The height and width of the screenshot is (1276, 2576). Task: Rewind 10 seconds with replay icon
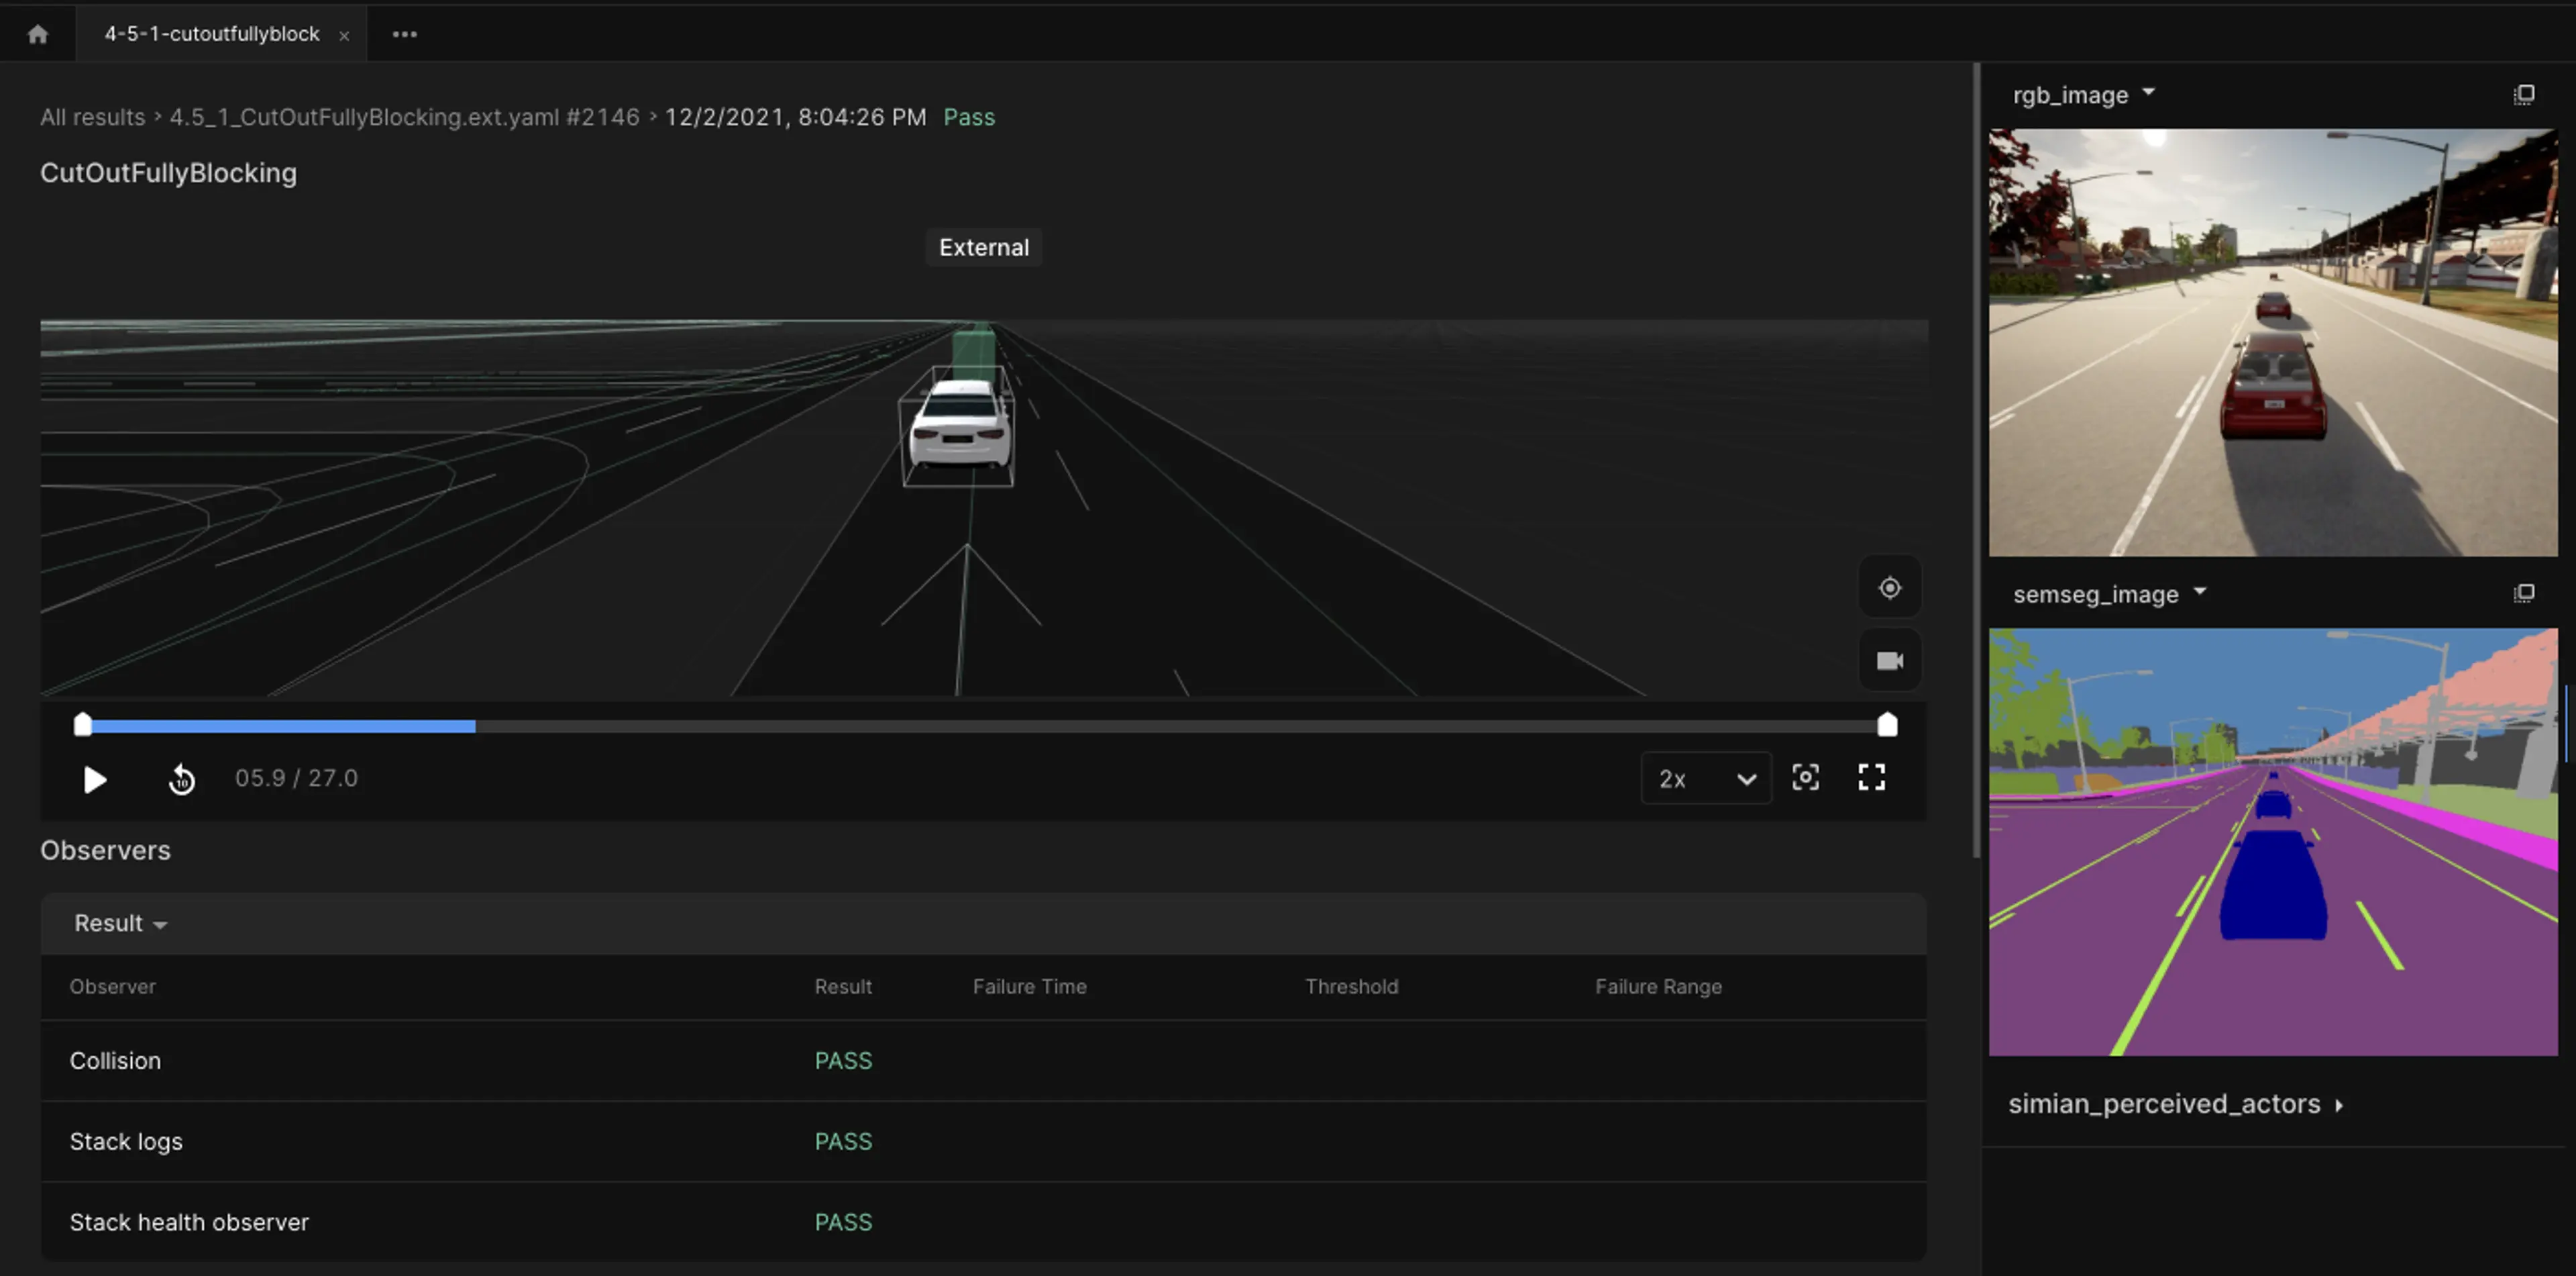tap(181, 779)
